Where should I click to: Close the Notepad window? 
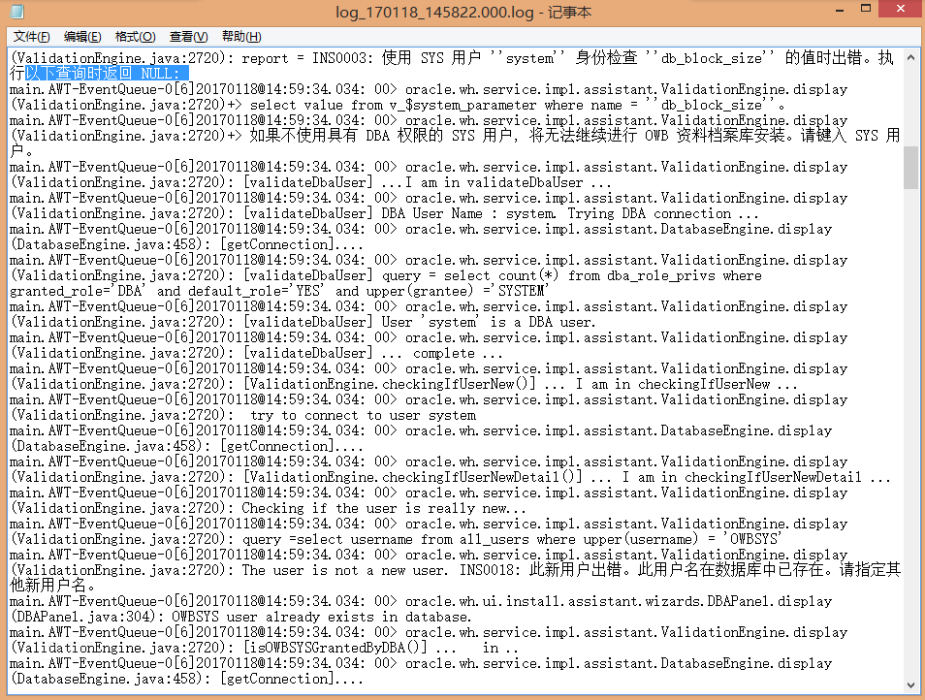pyautogui.click(x=900, y=9)
